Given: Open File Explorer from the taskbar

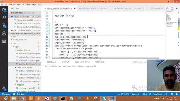Looking at the screenshot, I should click(x=14, y=98).
